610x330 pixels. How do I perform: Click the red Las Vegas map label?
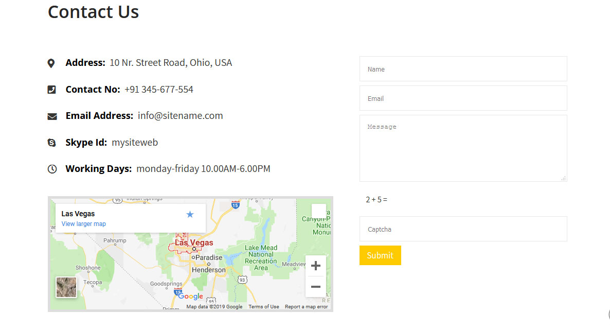[x=194, y=242]
